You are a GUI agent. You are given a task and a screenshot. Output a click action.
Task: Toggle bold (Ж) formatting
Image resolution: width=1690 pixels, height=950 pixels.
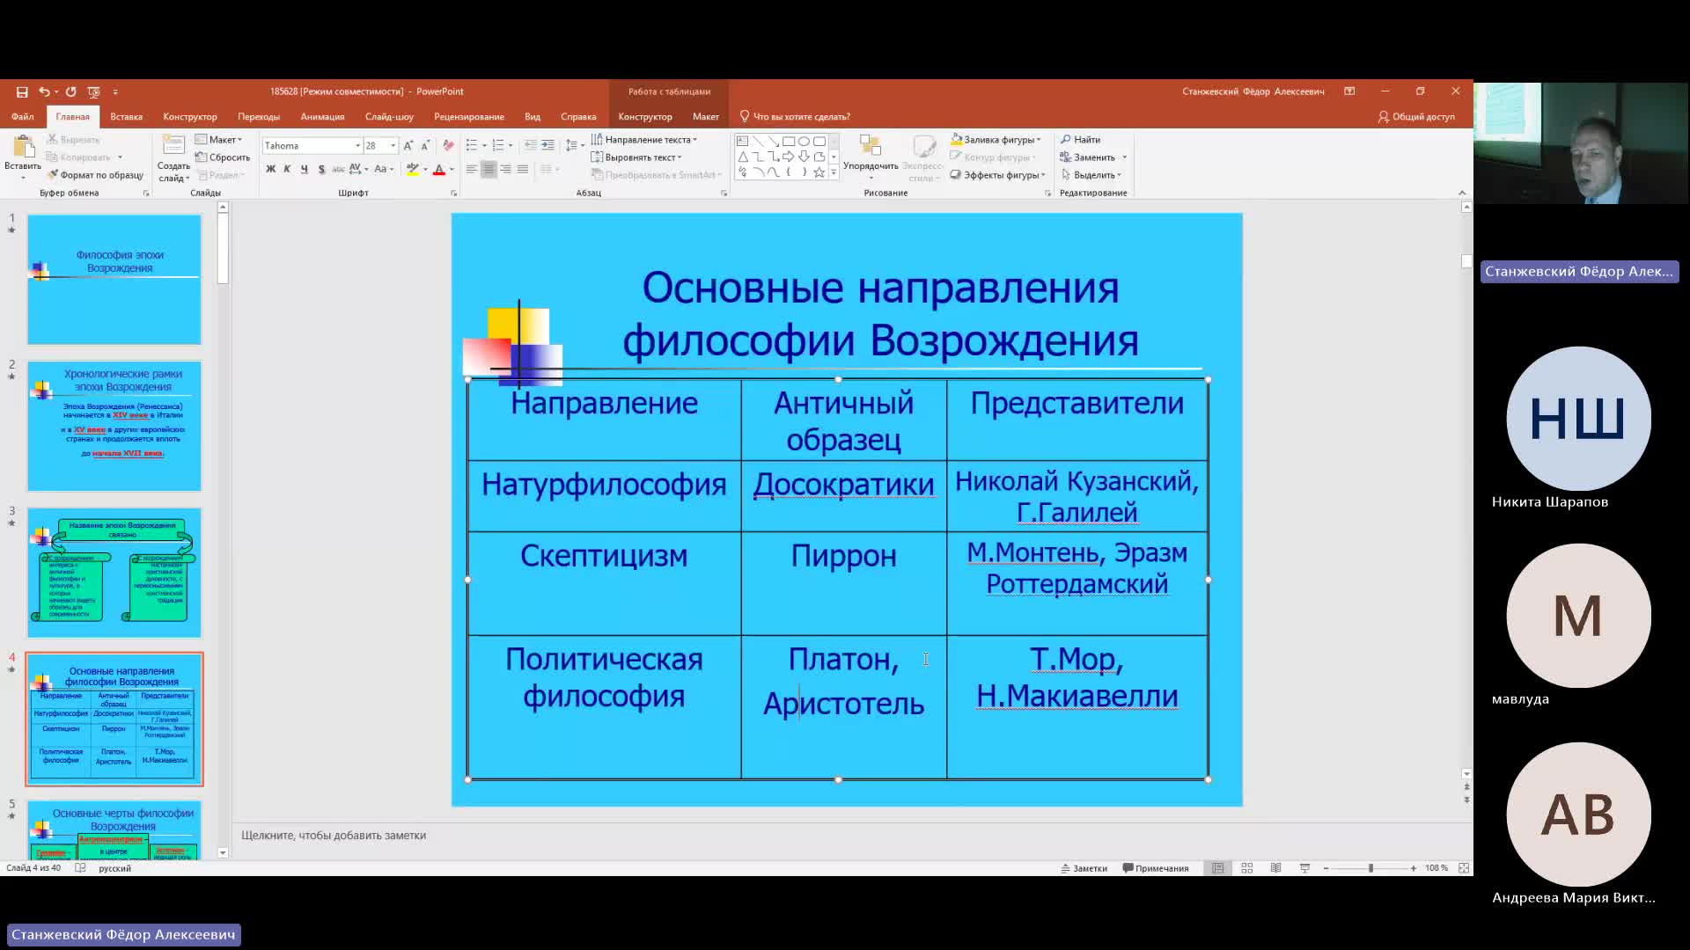point(270,169)
